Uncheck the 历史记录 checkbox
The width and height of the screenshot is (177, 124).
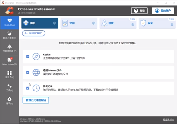click(x=28, y=88)
